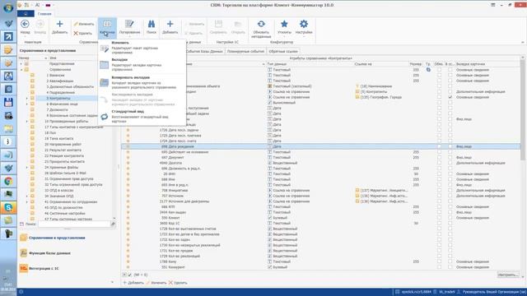Image resolution: width=527 pixels, height=296 pixels.
Task: Toggle 'В сп.' checkbox in 1788 Кому row
Action: pos(450,261)
